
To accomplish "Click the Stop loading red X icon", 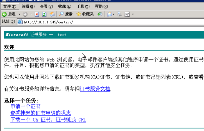I will [37, 14].
